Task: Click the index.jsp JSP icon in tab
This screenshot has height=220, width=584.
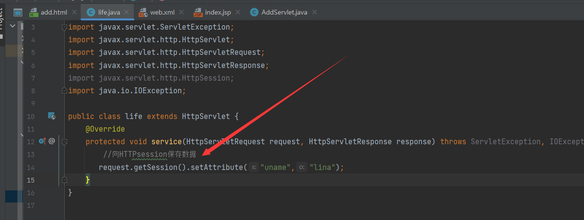Action: 198,12
